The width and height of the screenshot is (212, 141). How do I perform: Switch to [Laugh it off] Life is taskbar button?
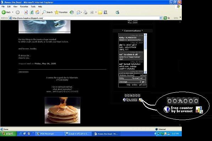(77, 134)
